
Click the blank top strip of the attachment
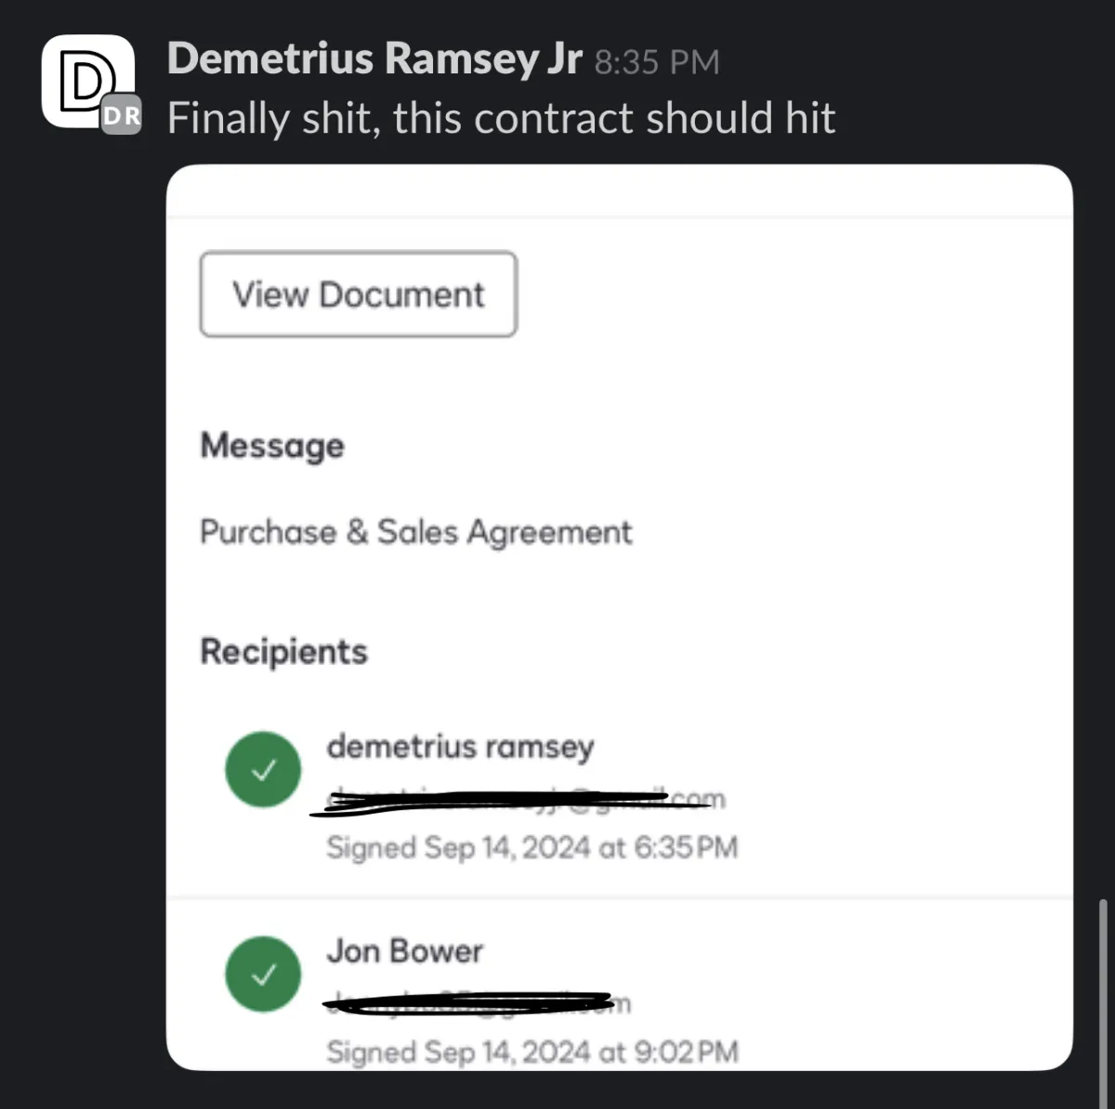[618, 190]
